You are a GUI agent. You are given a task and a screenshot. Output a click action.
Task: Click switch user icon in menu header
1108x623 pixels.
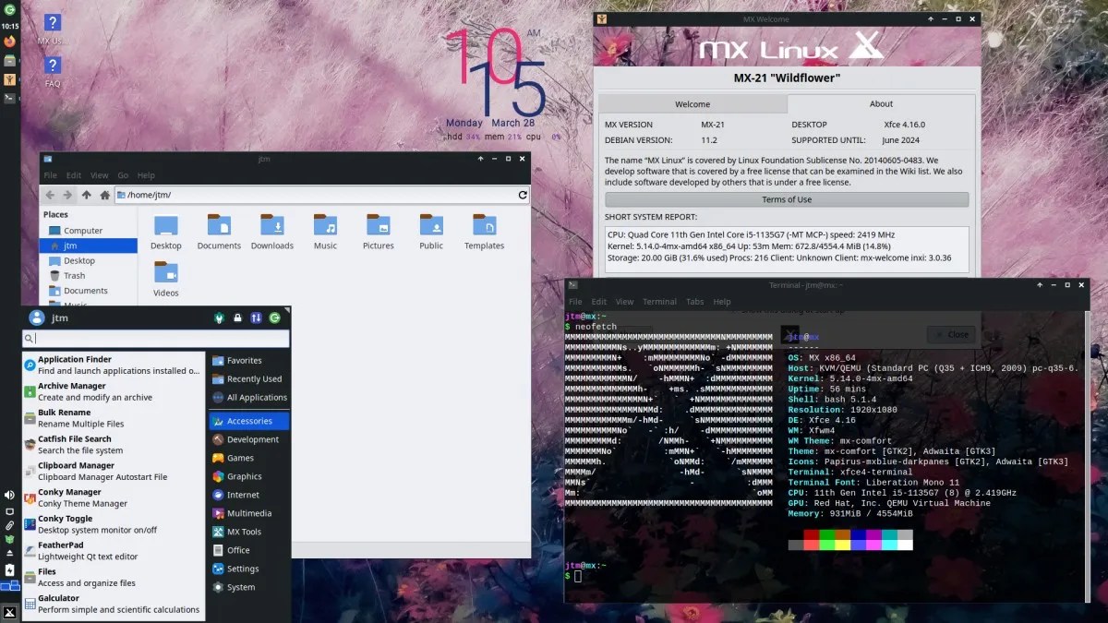[256, 317]
